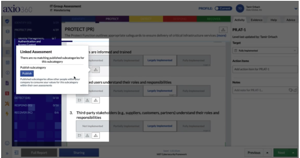
Task: Open the Help tab
Action: pyautogui.click(x=274, y=20)
